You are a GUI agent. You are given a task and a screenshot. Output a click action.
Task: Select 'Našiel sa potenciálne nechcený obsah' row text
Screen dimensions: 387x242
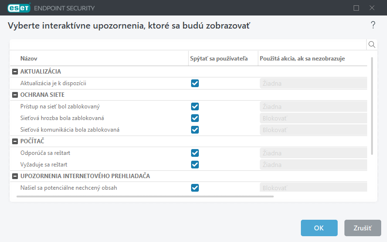point(69,188)
